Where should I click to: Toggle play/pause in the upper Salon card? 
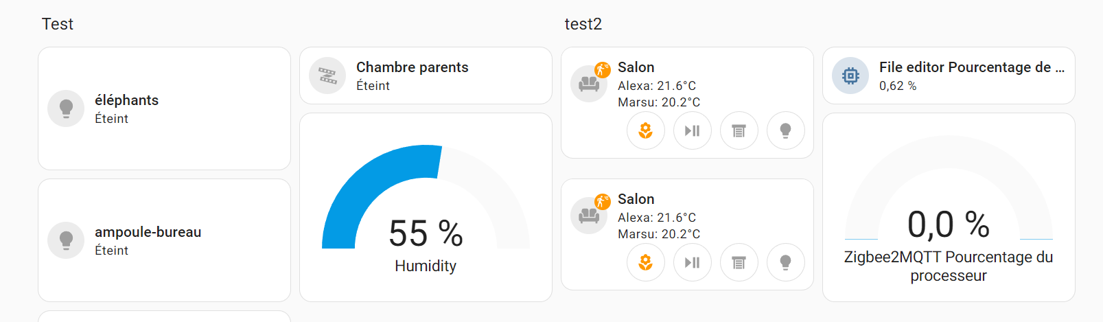(693, 130)
